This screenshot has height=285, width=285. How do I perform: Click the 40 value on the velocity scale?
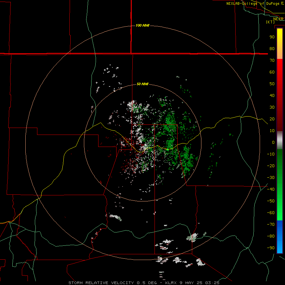(x=272, y=95)
